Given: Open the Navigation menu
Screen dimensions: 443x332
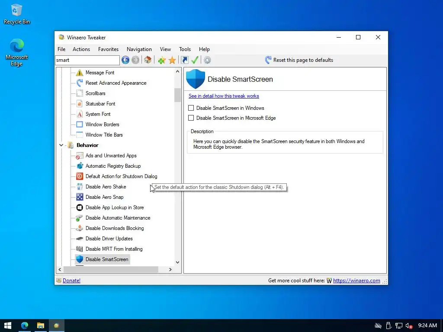Looking at the screenshot, I should click(x=139, y=49).
